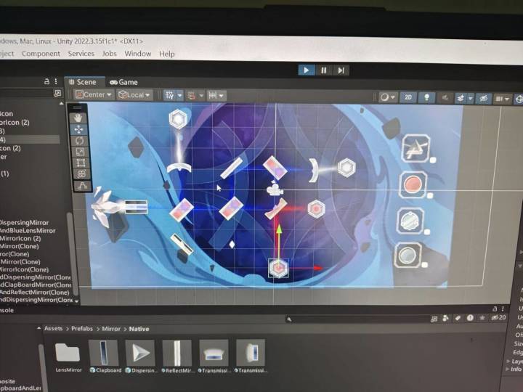The width and height of the screenshot is (523, 392).
Task: Select the Dispersin... prefab thumbnail
Action: click(x=140, y=353)
